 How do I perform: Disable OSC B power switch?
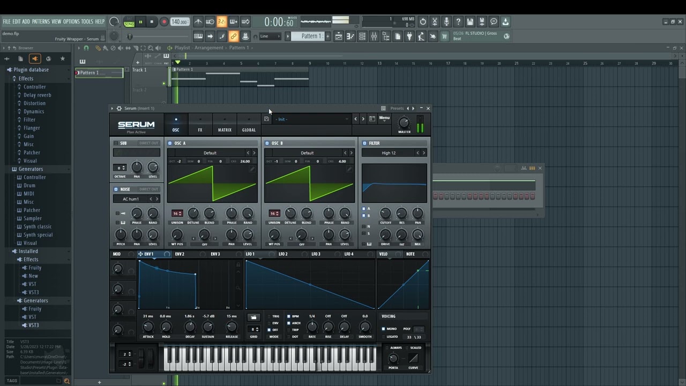tap(267, 143)
